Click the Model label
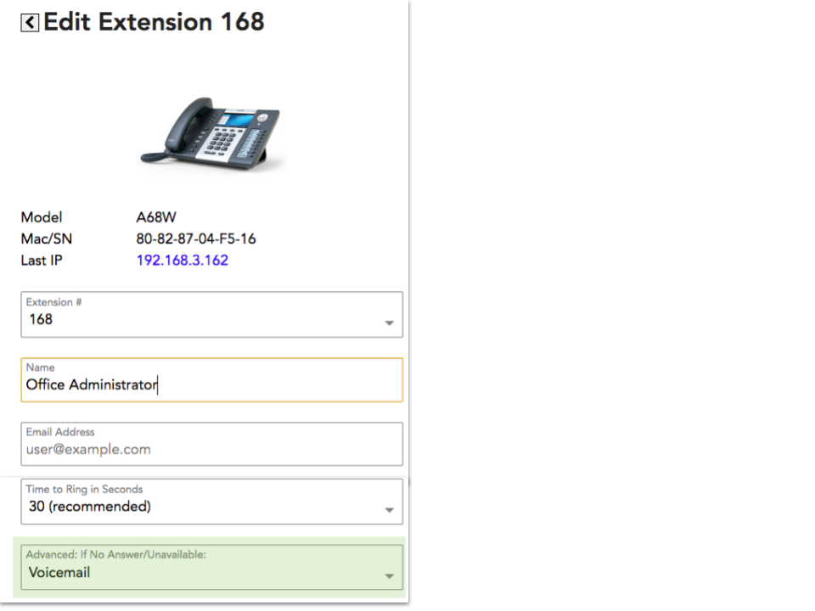 tap(42, 217)
